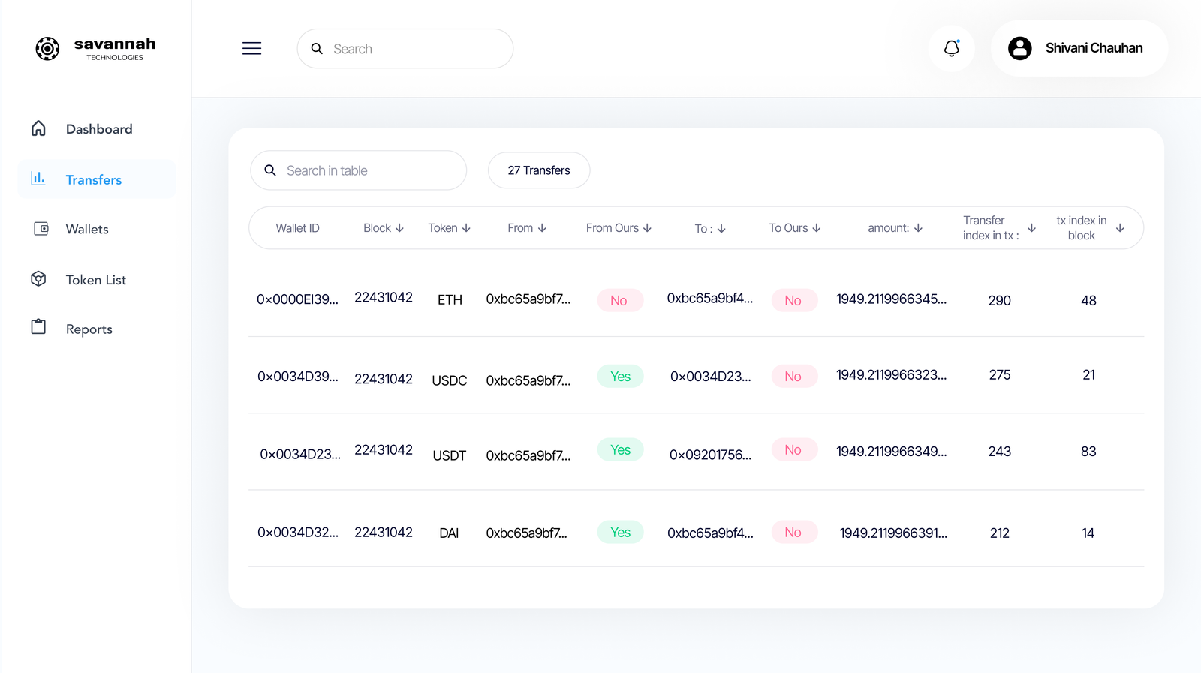The width and height of the screenshot is (1201, 673).
Task: Toggle the From Ours 'No' badge in ETH row
Action: click(x=619, y=300)
